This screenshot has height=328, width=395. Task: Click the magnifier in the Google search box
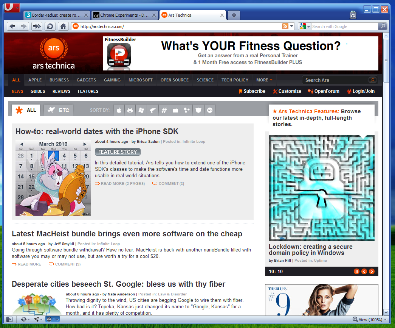point(383,26)
